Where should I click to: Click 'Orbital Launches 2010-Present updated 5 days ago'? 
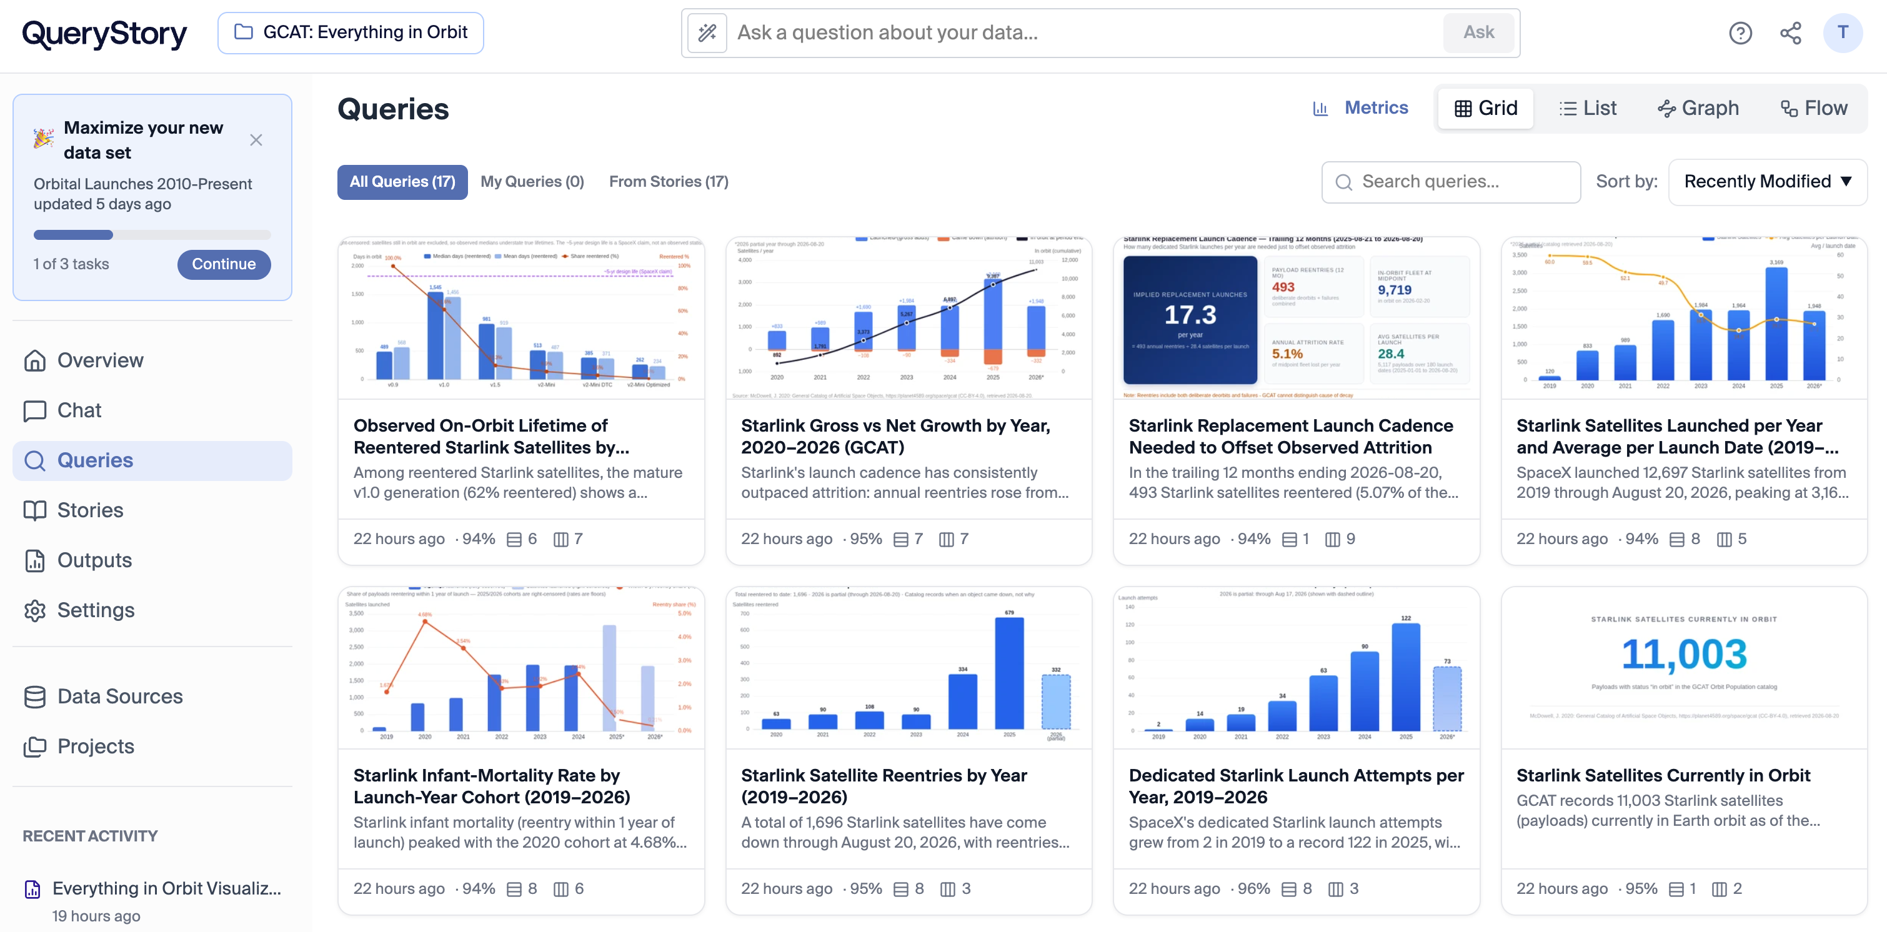[x=143, y=194]
